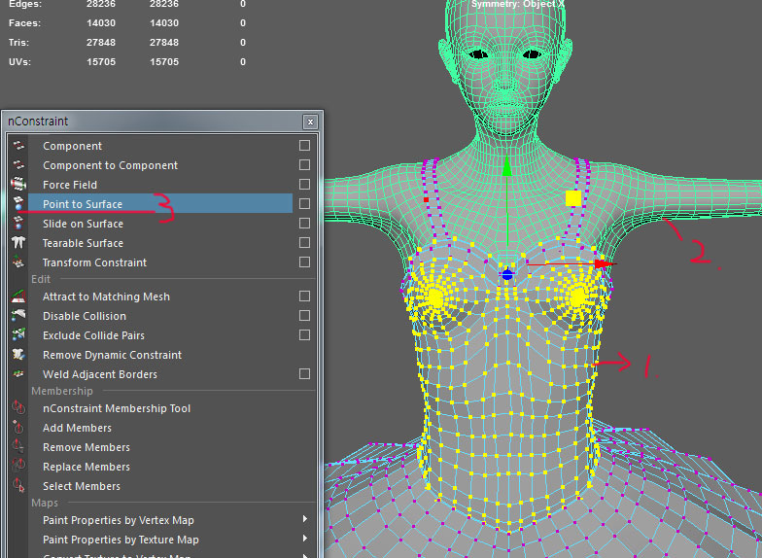Open Component option box
This screenshot has height=558, width=762.
305,146
